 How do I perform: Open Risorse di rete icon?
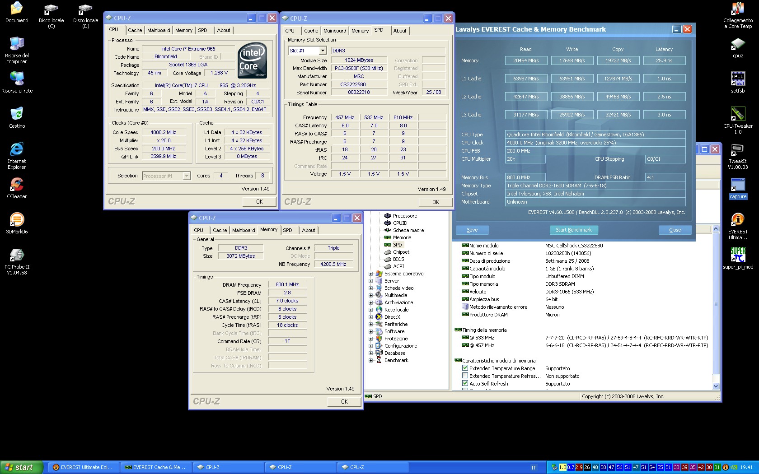(17, 83)
